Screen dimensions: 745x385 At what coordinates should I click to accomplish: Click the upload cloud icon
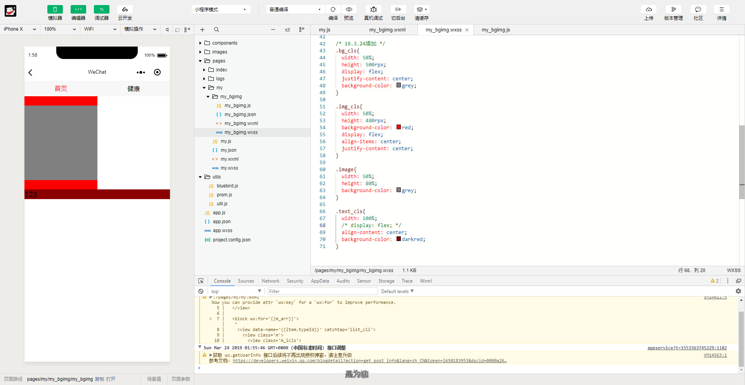pos(649,9)
